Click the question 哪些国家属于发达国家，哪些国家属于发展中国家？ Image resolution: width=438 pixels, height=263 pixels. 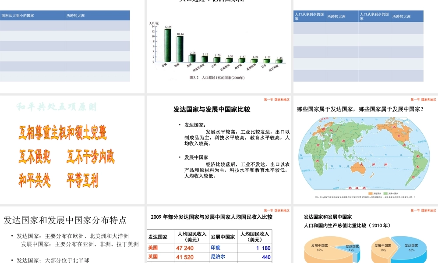360,109
